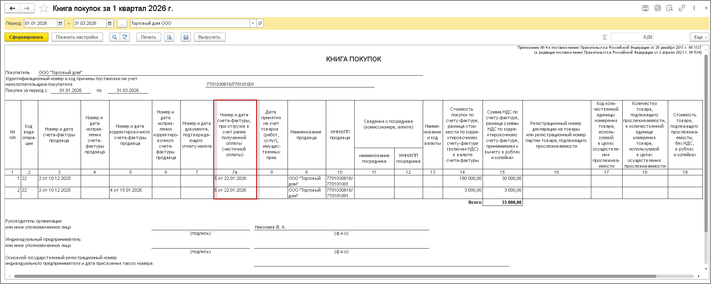Click the vertical scrollbar of the report
The image size is (711, 284).
[706, 142]
